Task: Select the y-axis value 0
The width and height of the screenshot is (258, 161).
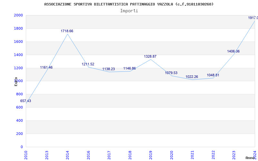Action: tap(22, 147)
